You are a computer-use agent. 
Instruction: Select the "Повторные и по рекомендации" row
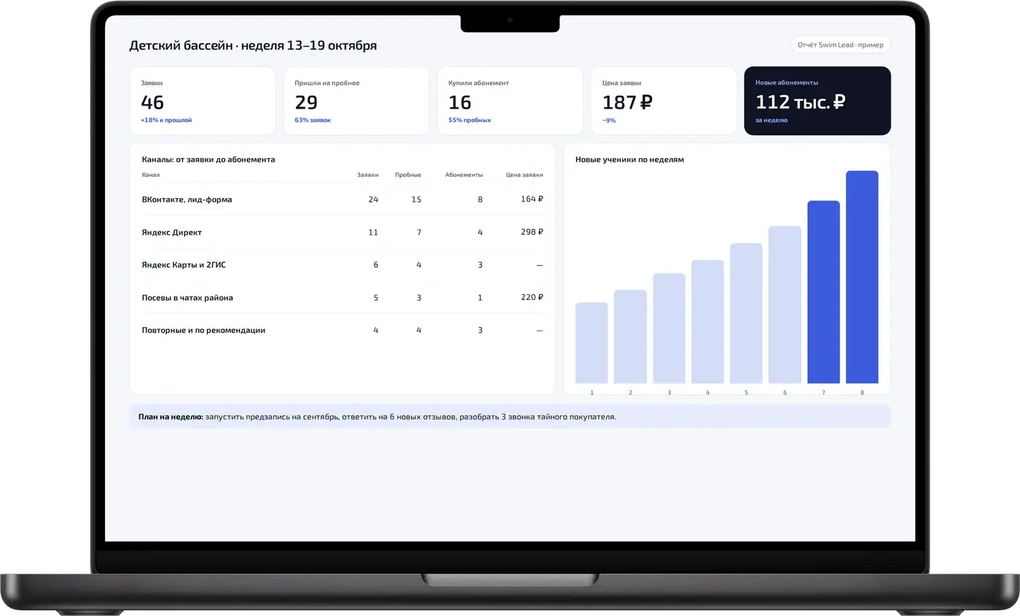pyautogui.click(x=342, y=330)
